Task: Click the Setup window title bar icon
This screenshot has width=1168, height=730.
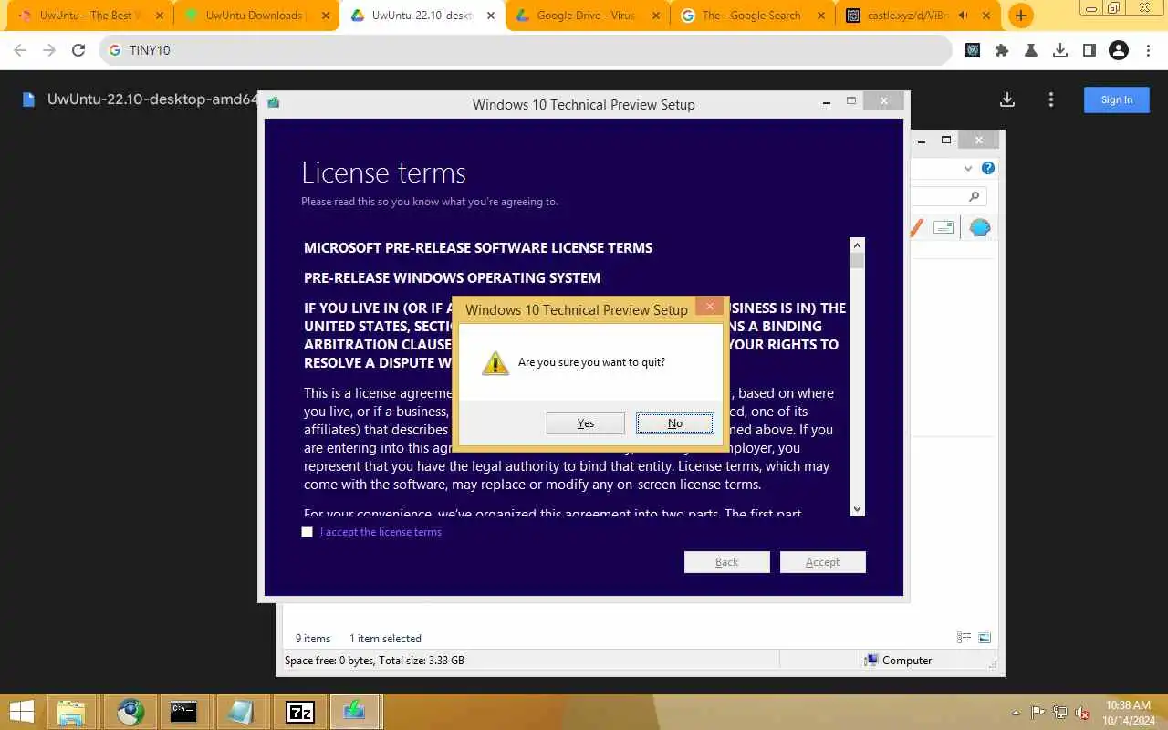Action: pyautogui.click(x=274, y=103)
